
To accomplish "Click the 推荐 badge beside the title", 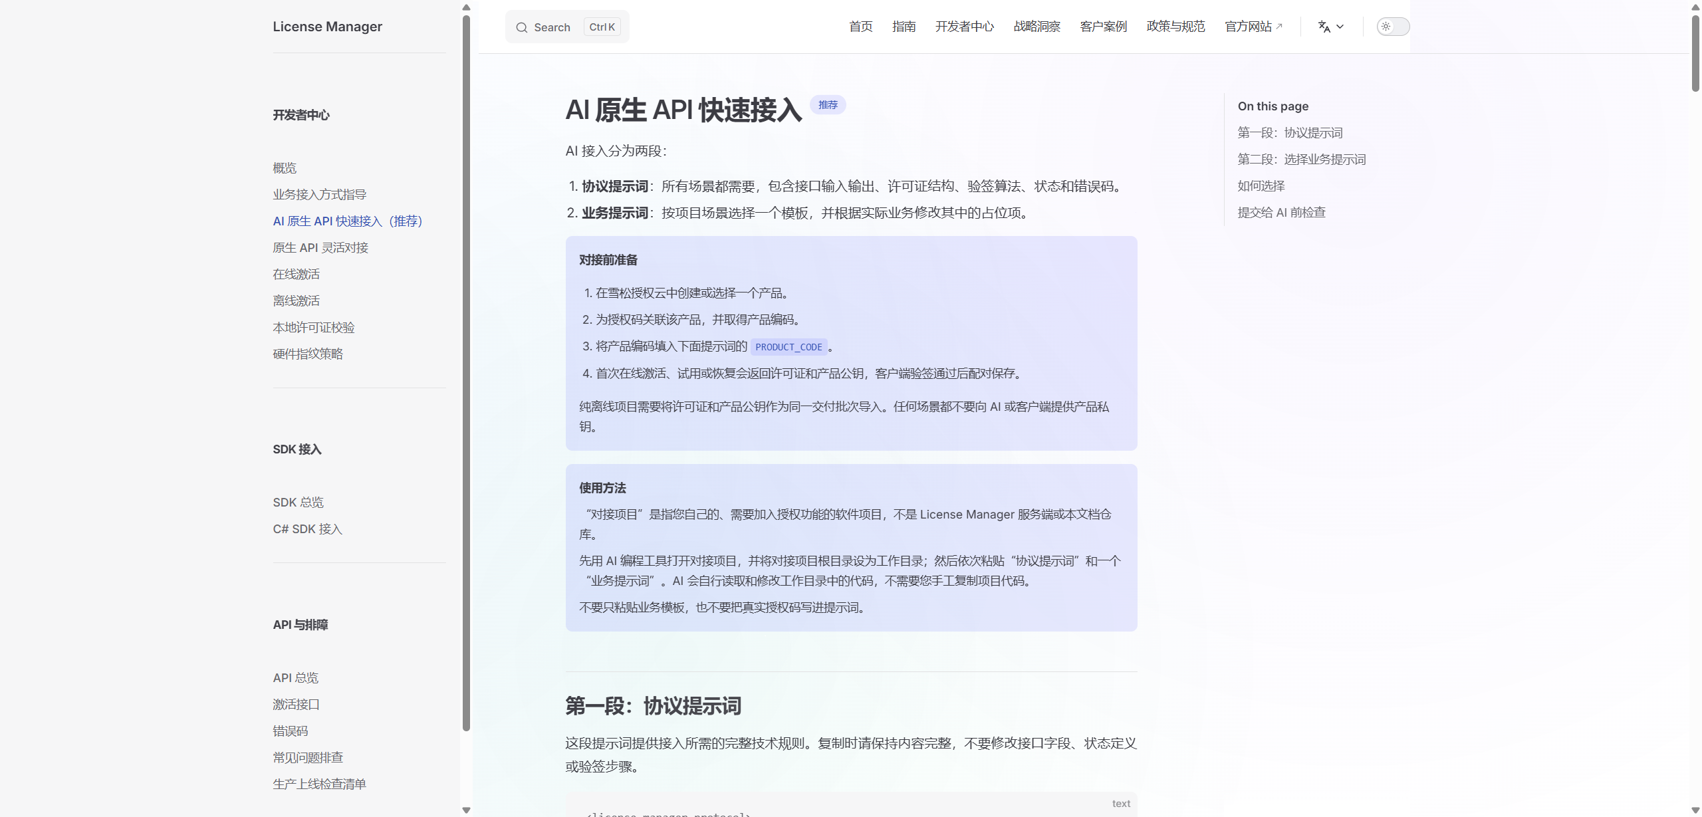I will tap(828, 105).
